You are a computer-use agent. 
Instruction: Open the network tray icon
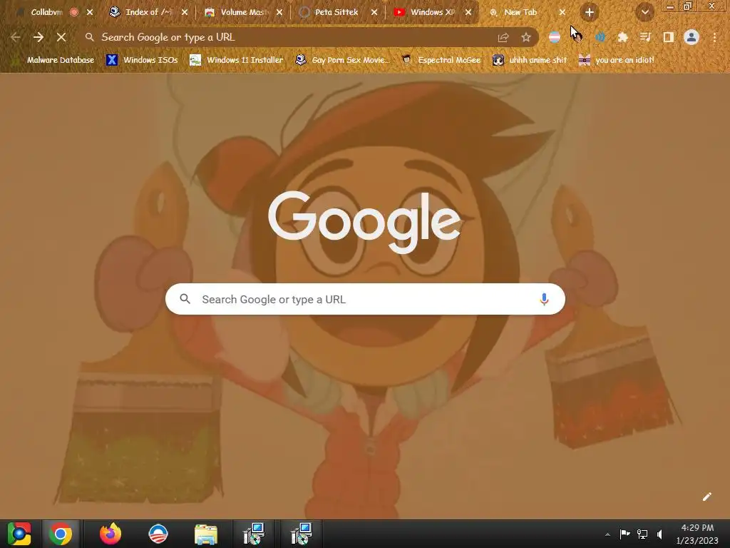click(x=642, y=534)
